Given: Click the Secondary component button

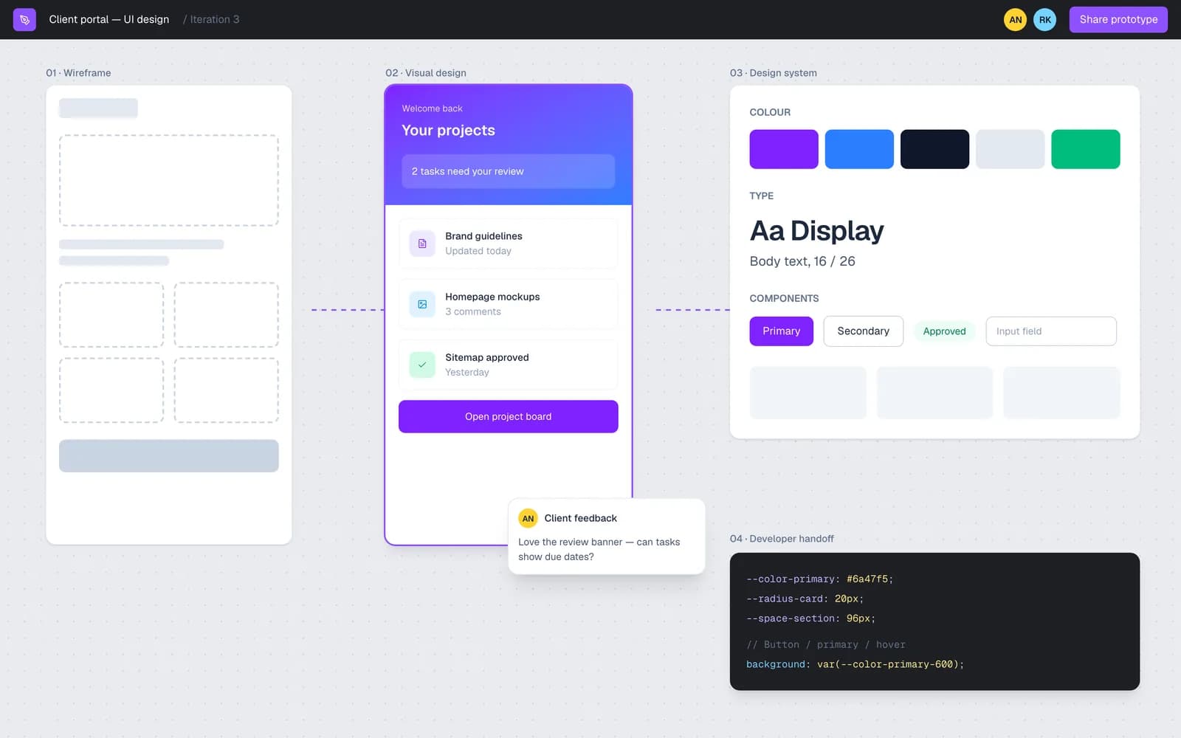Looking at the screenshot, I should tap(863, 331).
